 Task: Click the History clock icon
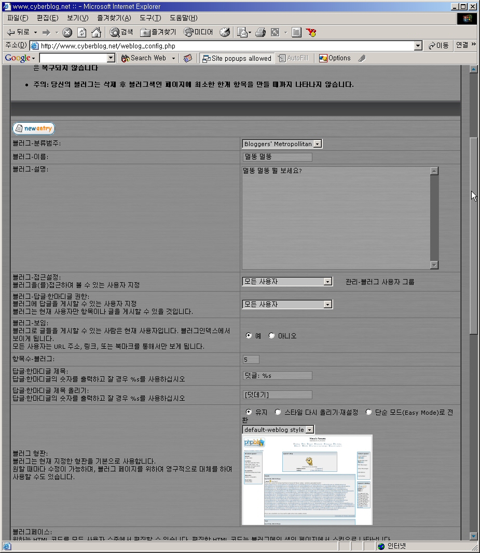pyautogui.click(x=225, y=32)
